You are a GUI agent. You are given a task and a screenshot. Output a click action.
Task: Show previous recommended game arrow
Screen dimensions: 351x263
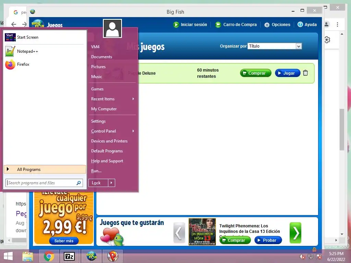[179, 233]
